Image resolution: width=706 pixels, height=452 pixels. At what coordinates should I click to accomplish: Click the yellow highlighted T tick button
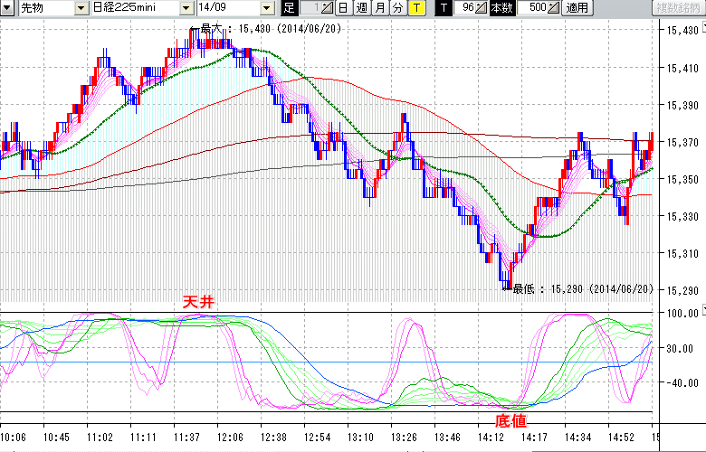pos(415,8)
